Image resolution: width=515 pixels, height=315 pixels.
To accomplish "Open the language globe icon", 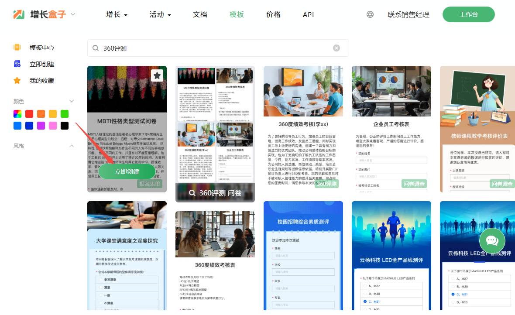I will coord(370,14).
